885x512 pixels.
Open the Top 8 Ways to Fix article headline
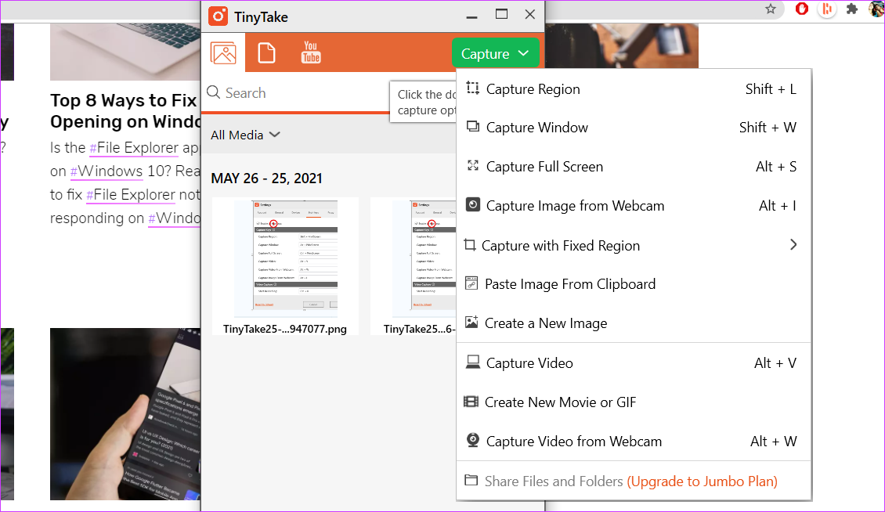(x=125, y=110)
